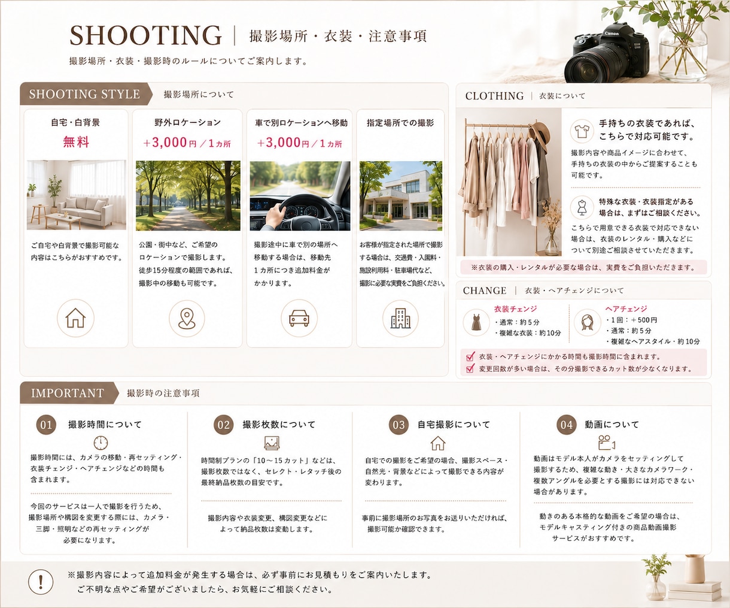Click the T-shirt icon beside 手持ちの衣装であれば

click(x=582, y=131)
